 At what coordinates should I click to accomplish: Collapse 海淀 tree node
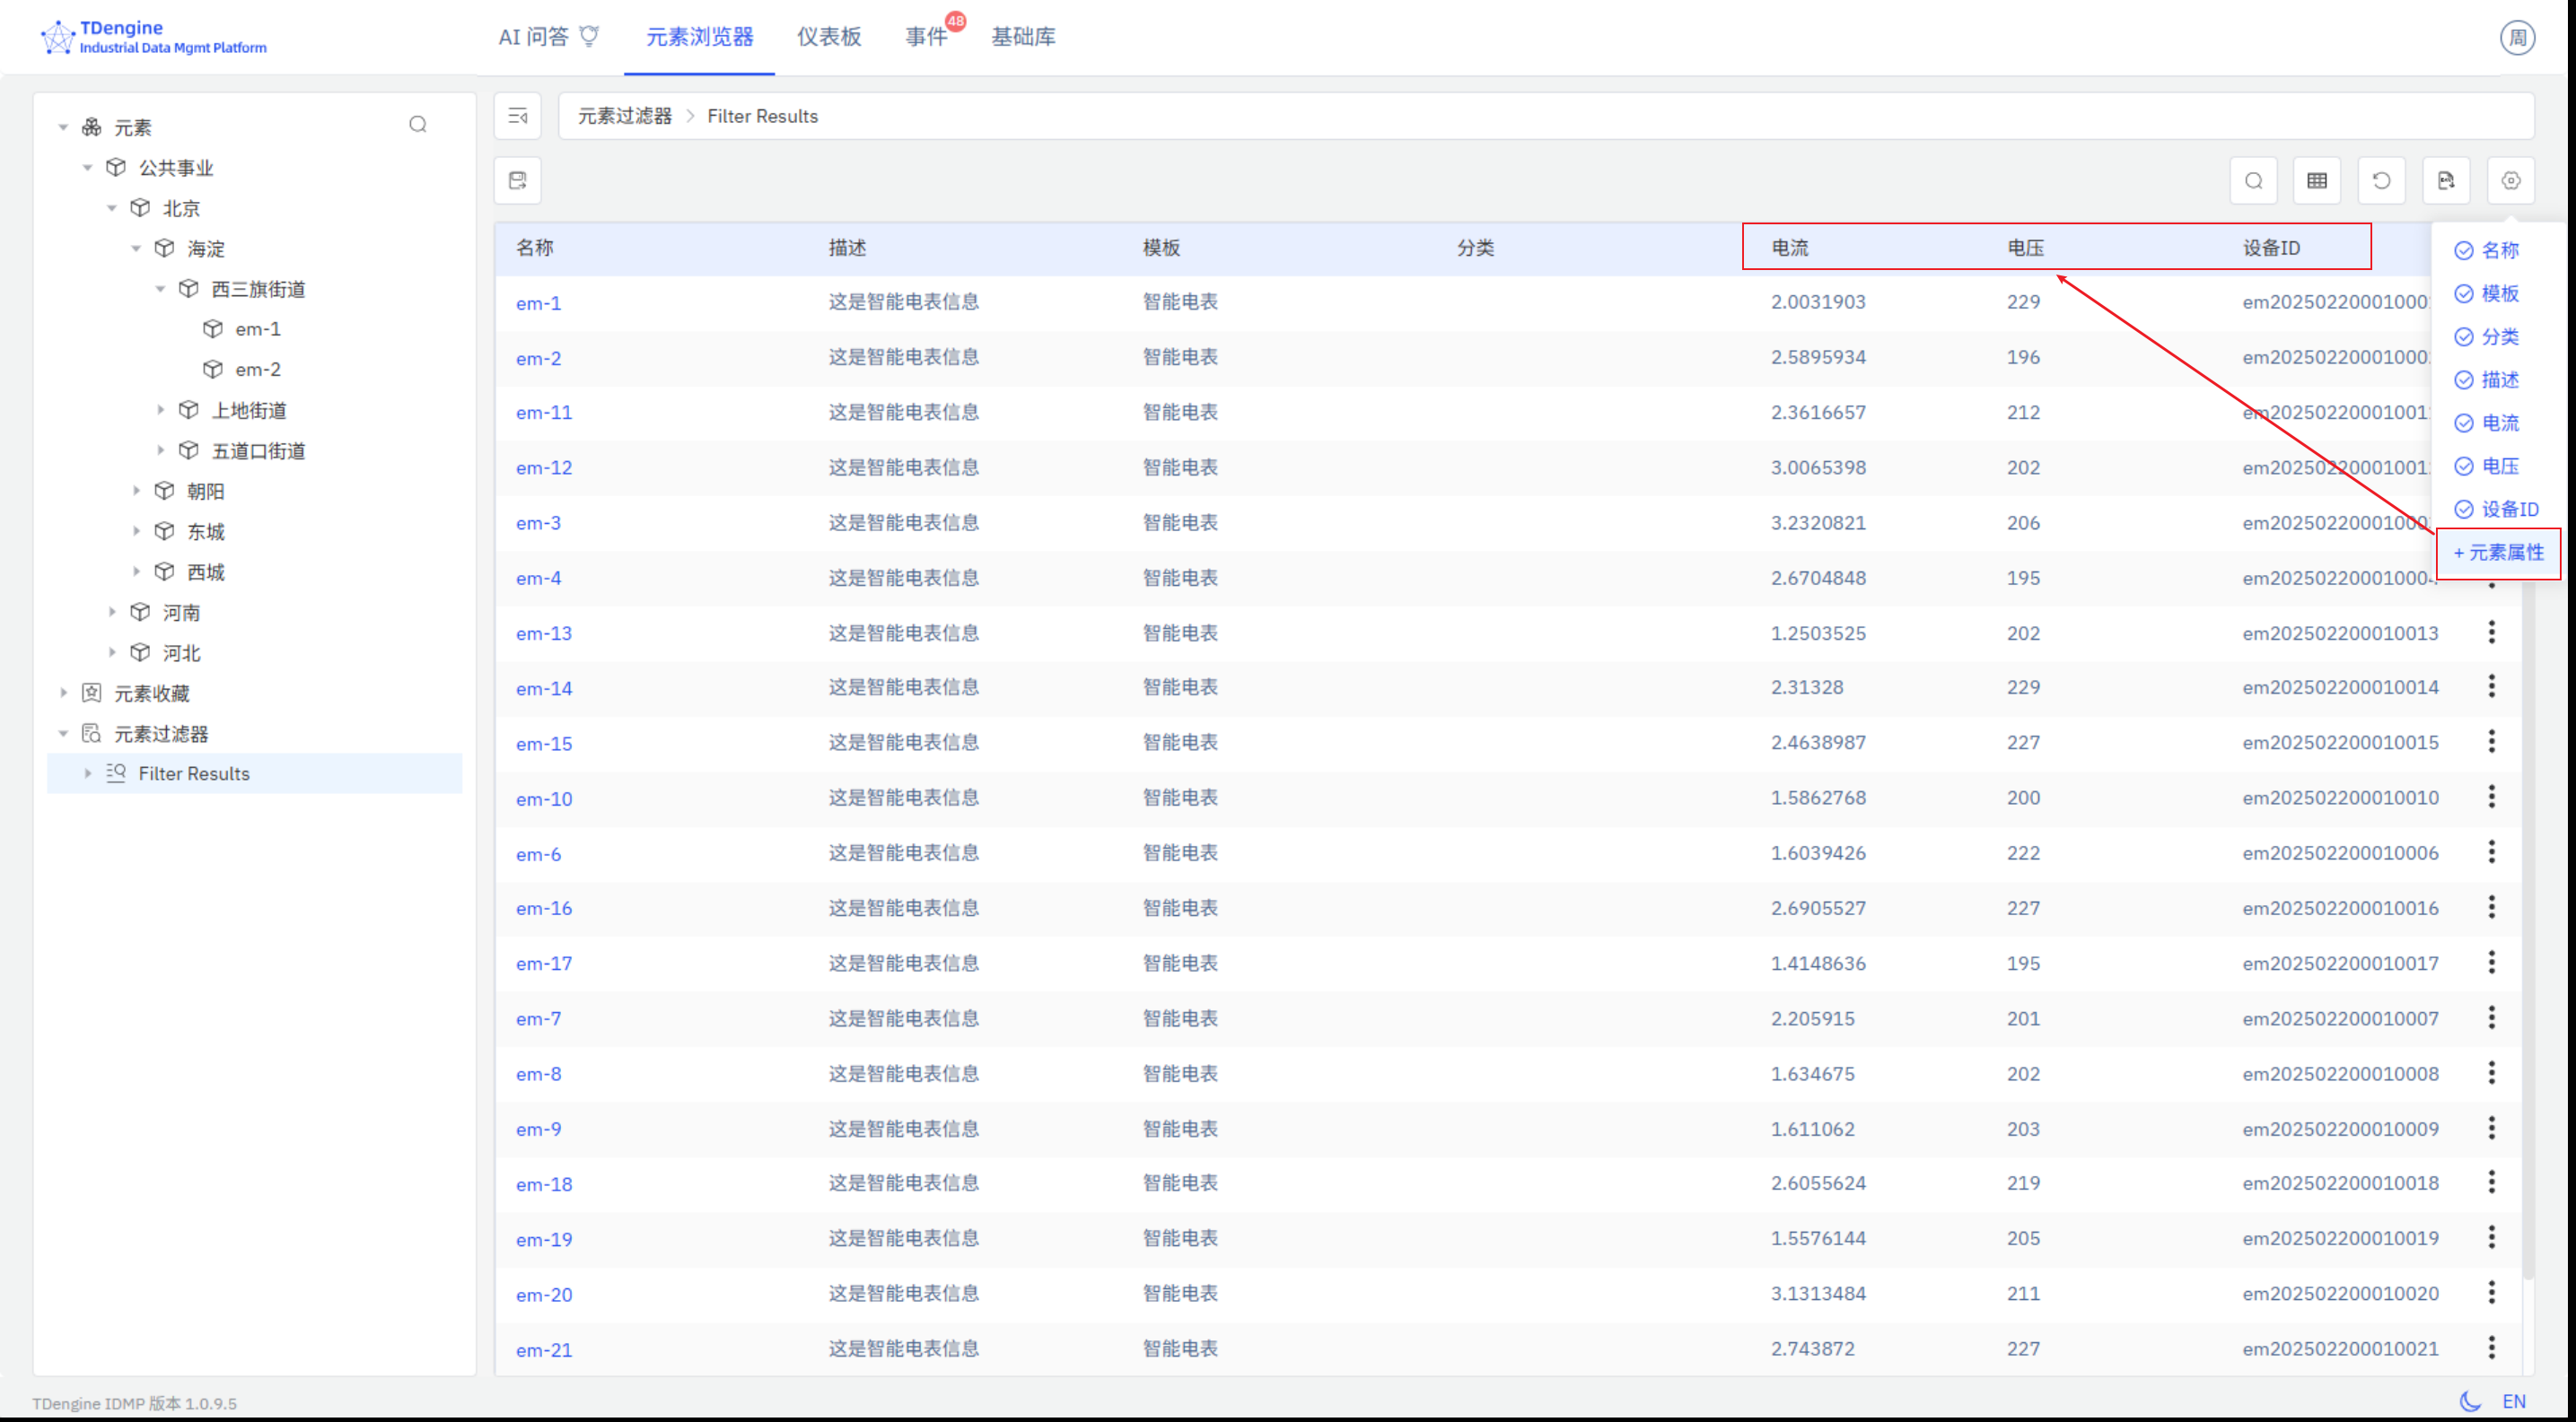tap(137, 249)
